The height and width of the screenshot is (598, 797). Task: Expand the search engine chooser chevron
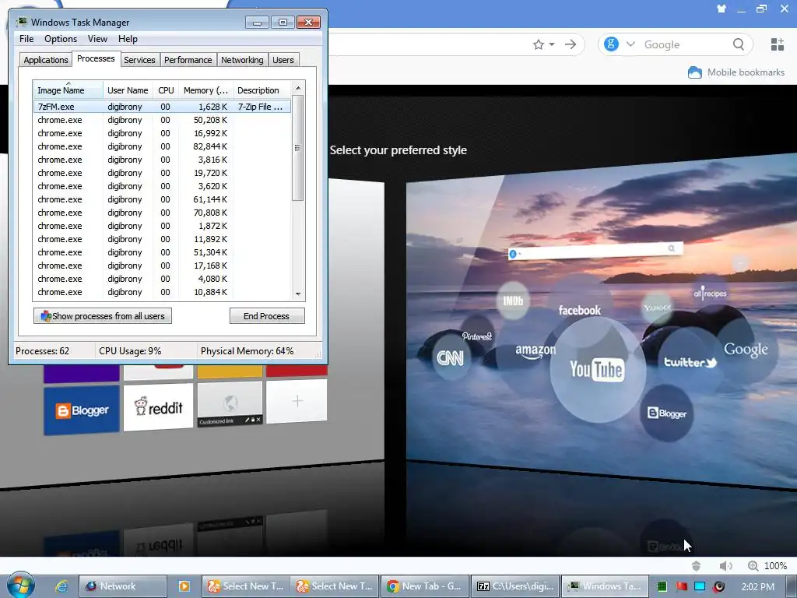[x=630, y=44]
